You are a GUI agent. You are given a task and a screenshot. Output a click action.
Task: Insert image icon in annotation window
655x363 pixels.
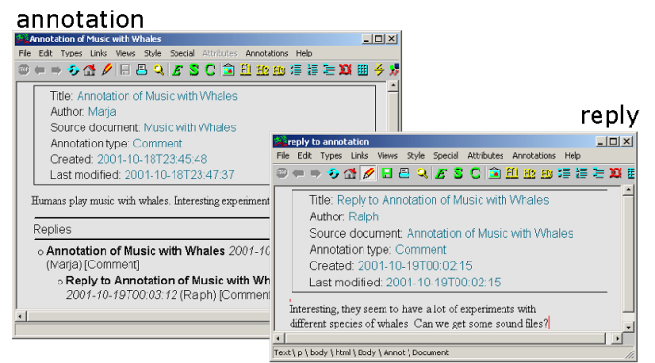[228, 70]
